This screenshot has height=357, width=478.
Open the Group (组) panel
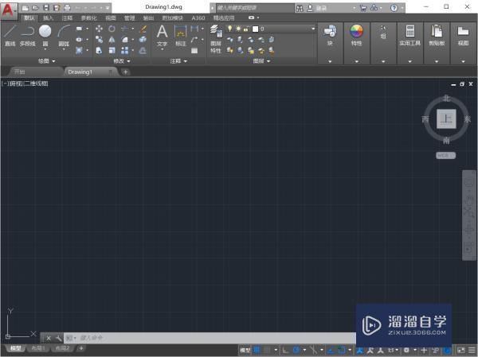tap(383, 33)
